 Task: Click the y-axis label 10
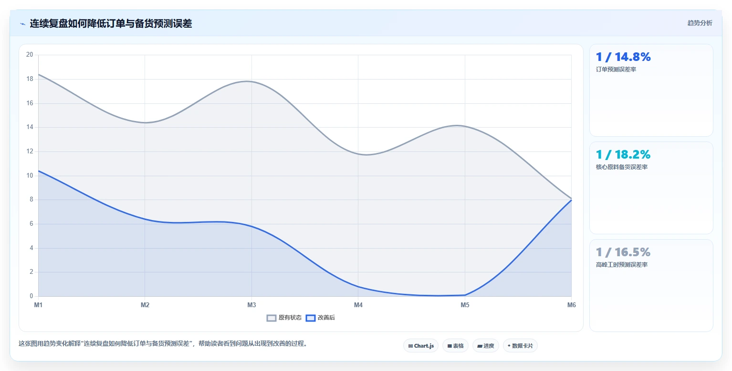click(x=30, y=176)
